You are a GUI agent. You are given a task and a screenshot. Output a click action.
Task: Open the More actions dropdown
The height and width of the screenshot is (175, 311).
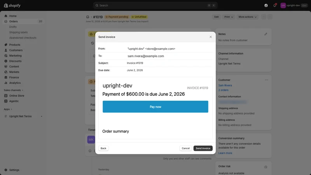pos(247,17)
